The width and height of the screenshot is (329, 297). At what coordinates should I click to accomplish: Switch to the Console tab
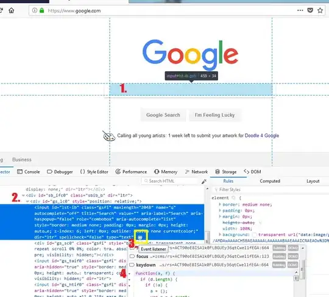(x=29, y=172)
